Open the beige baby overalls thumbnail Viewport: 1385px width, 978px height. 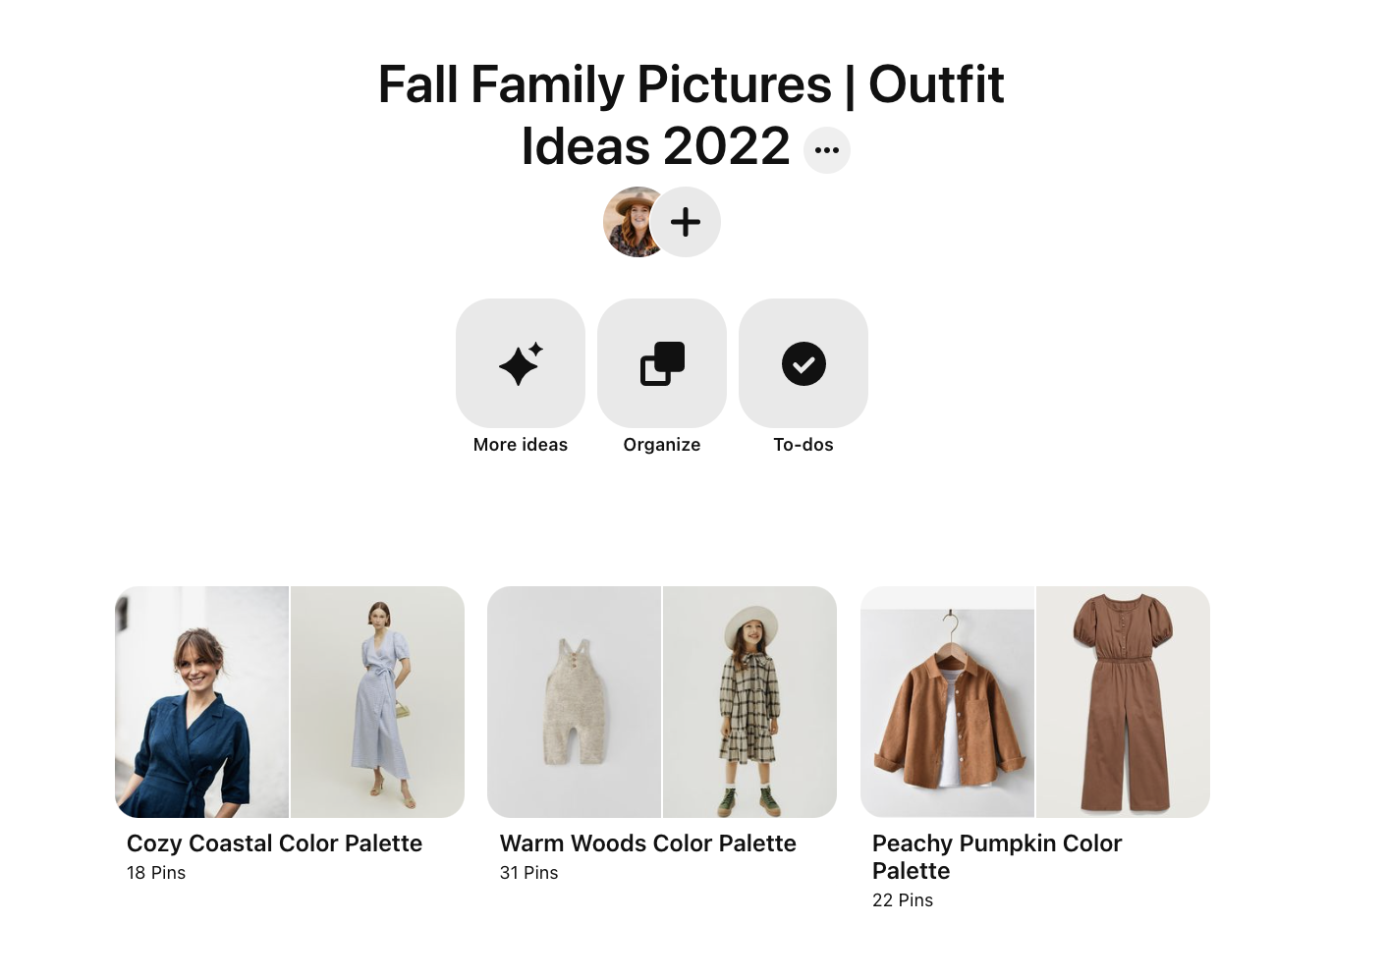575,702
